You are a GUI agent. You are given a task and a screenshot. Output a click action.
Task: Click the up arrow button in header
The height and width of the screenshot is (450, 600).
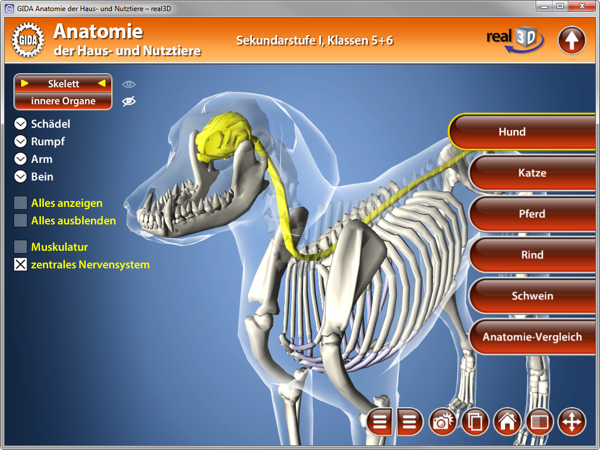point(571,40)
